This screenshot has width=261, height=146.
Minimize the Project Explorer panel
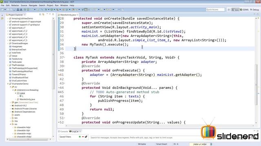click(50, 14)
